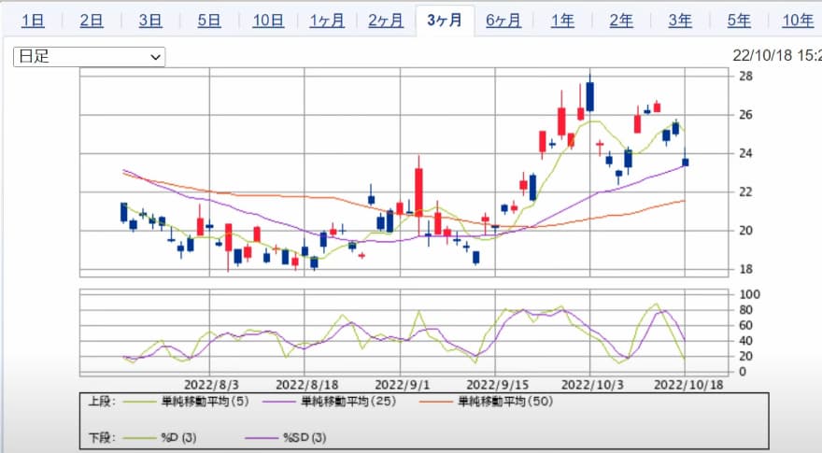
Task: Open the 1年 period tab
Action: pyautogui.click(x=562, y=21)
